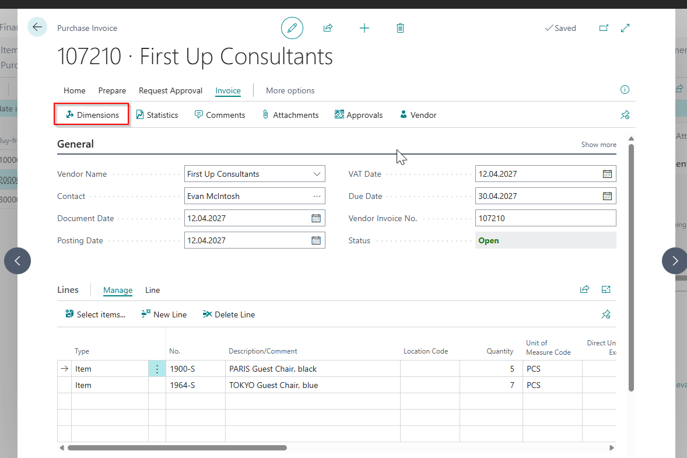Open Posting Date calendar picker
The image size is (687, 458).
coord(316,240)
